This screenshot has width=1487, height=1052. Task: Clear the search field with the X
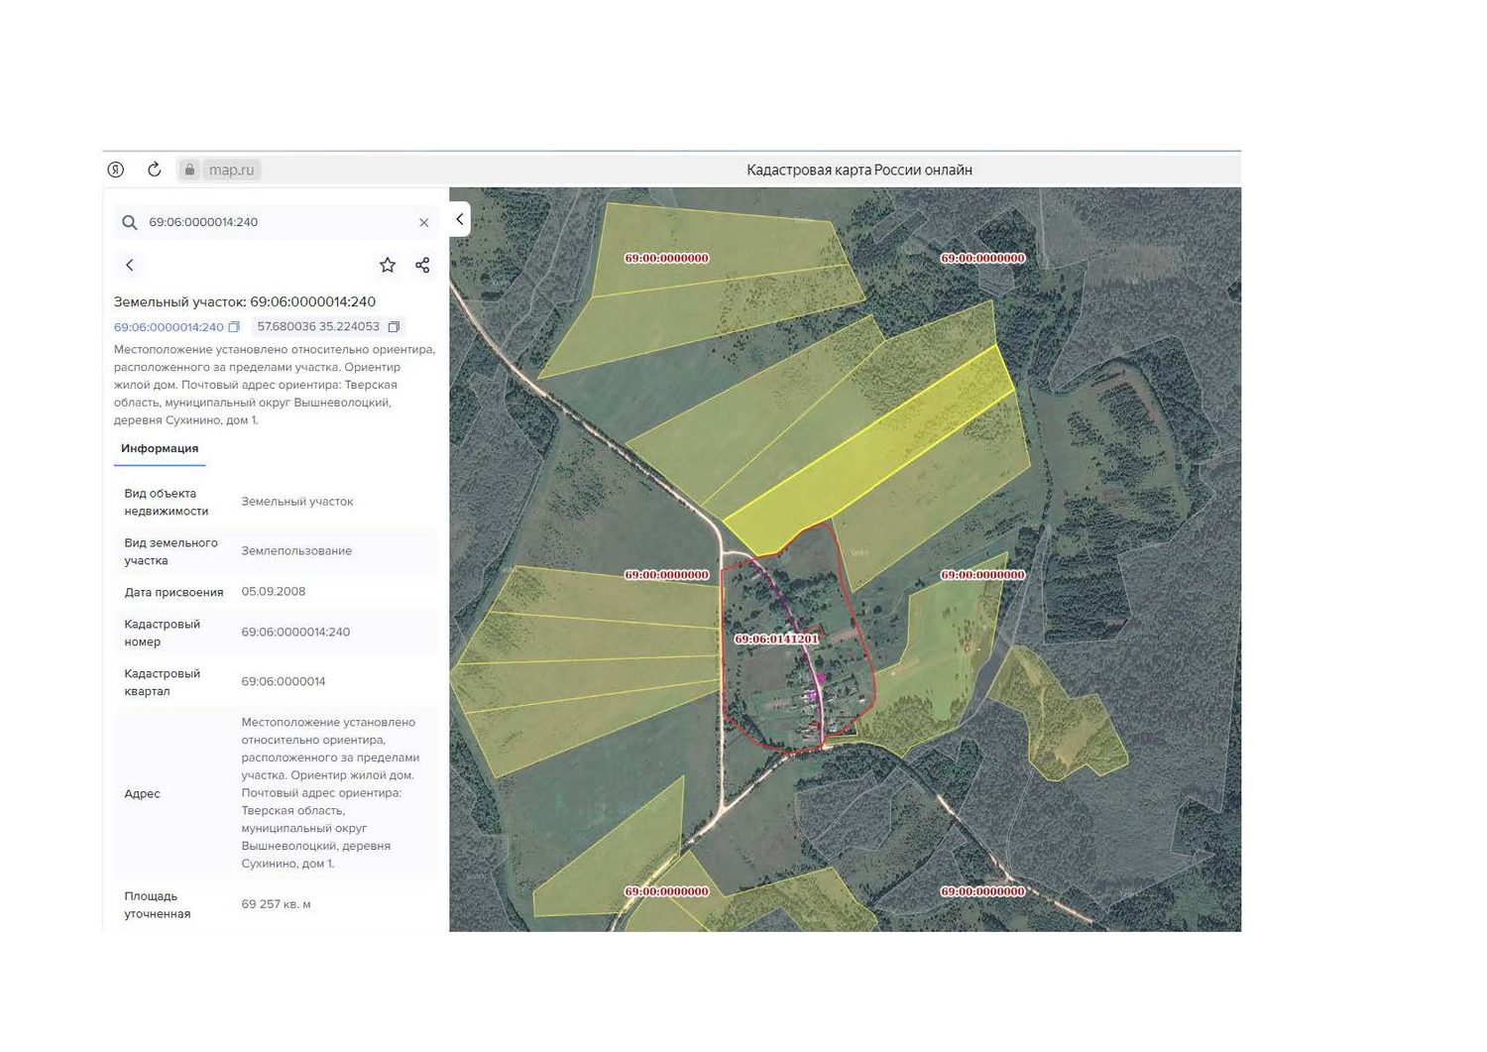[x=423, y=222]
